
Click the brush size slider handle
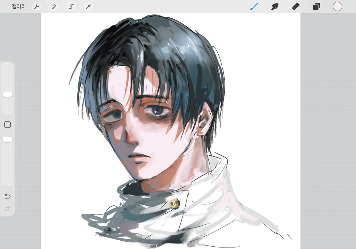tap(7, 94)
